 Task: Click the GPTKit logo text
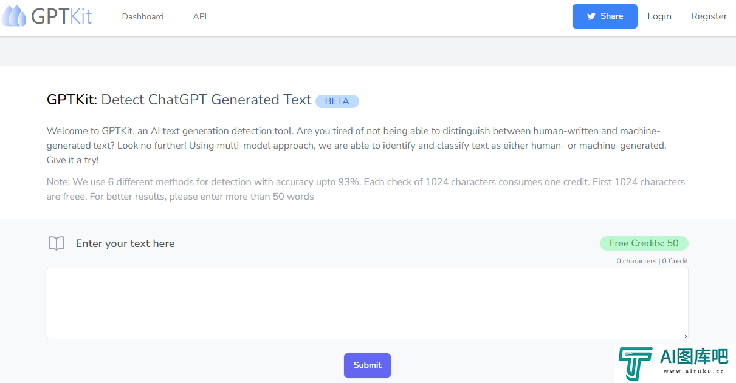point(61,16)
